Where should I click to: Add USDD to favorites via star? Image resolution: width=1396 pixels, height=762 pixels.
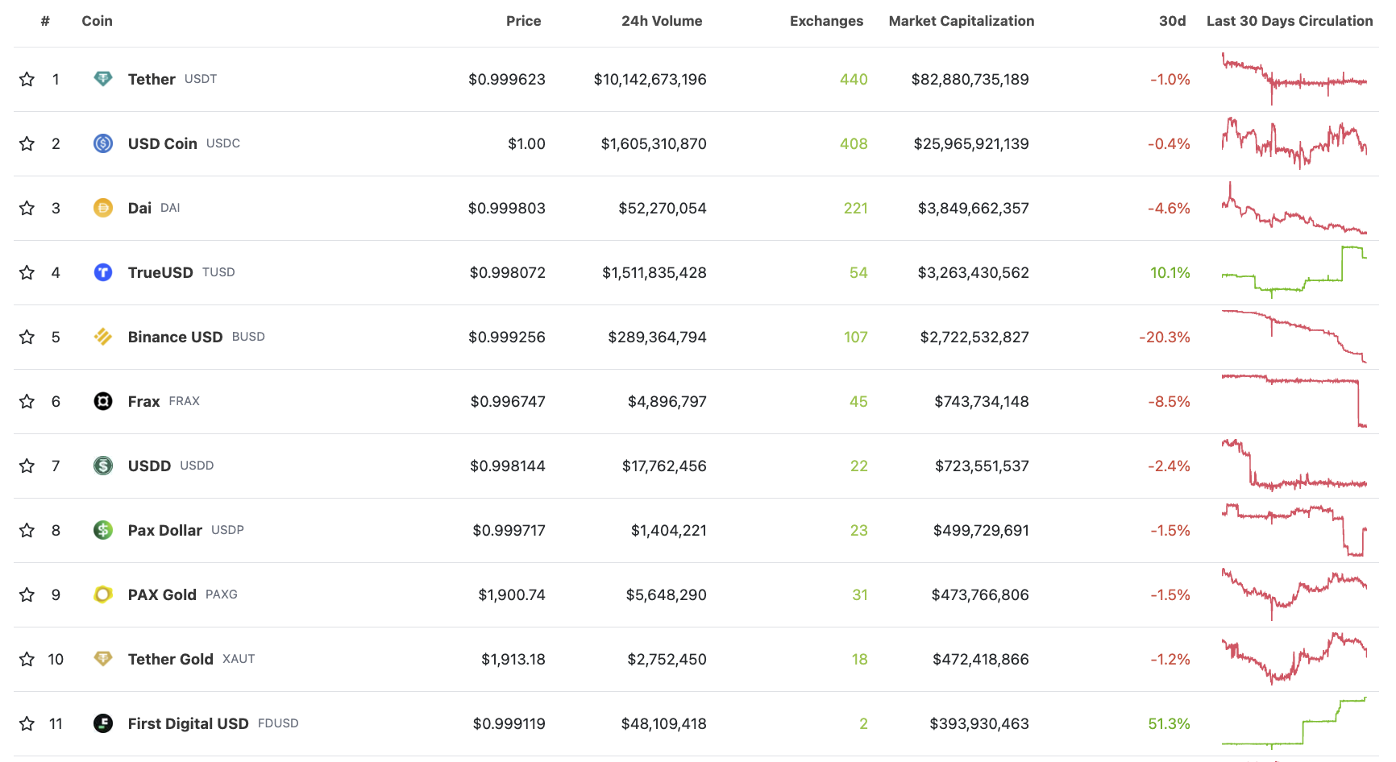(27, 466)
